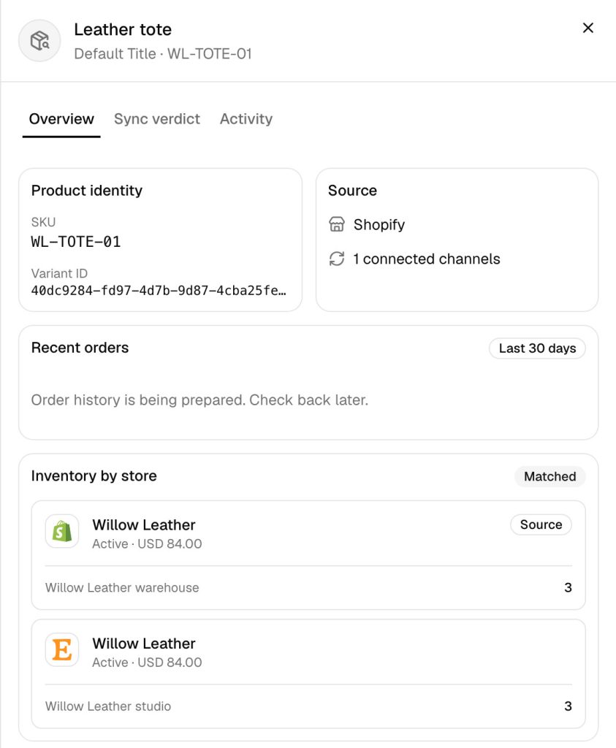Click the 'Order history is being prepared' message
Viewport: 616px width, 748px height.
click(x=199, y=400)
